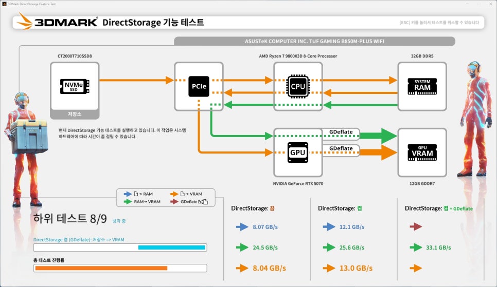Click the NVIDIA GeForce RTX 5070 label

pos(298,183)
